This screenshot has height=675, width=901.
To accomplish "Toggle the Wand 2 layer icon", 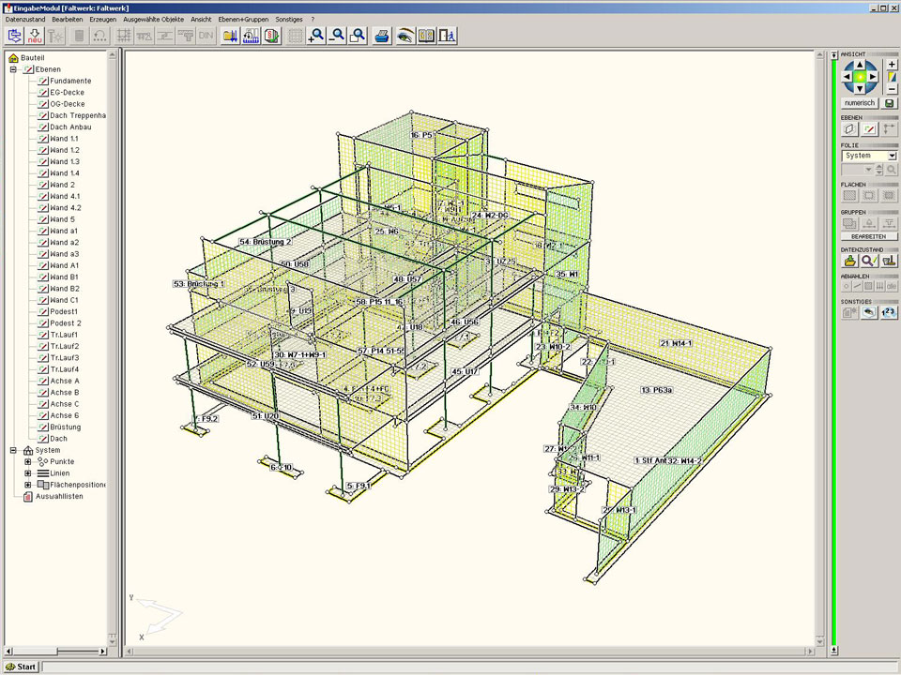I will (x=43, y=185).
